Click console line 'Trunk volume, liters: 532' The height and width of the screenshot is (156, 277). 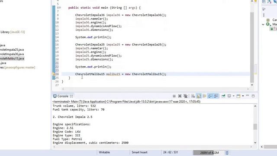tap(74, 106)
